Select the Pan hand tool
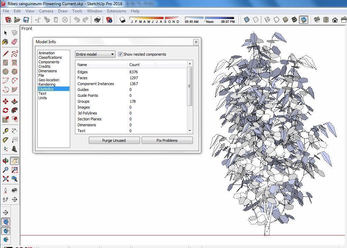This screenshot has width=347, height=248. point(15,161)
